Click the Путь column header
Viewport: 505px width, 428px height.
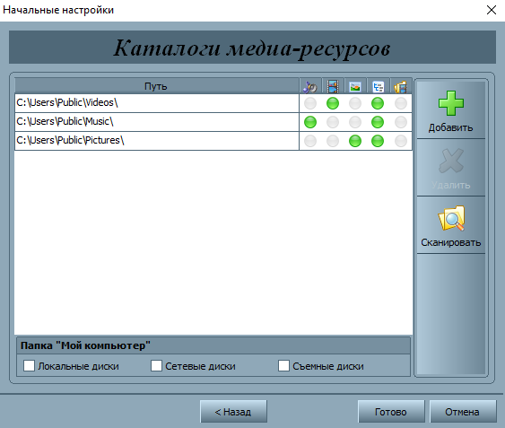click(x=157, y=86)
